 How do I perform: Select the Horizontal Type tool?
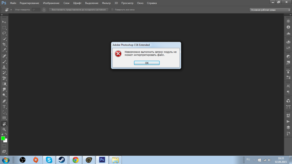tap(4, 107)
